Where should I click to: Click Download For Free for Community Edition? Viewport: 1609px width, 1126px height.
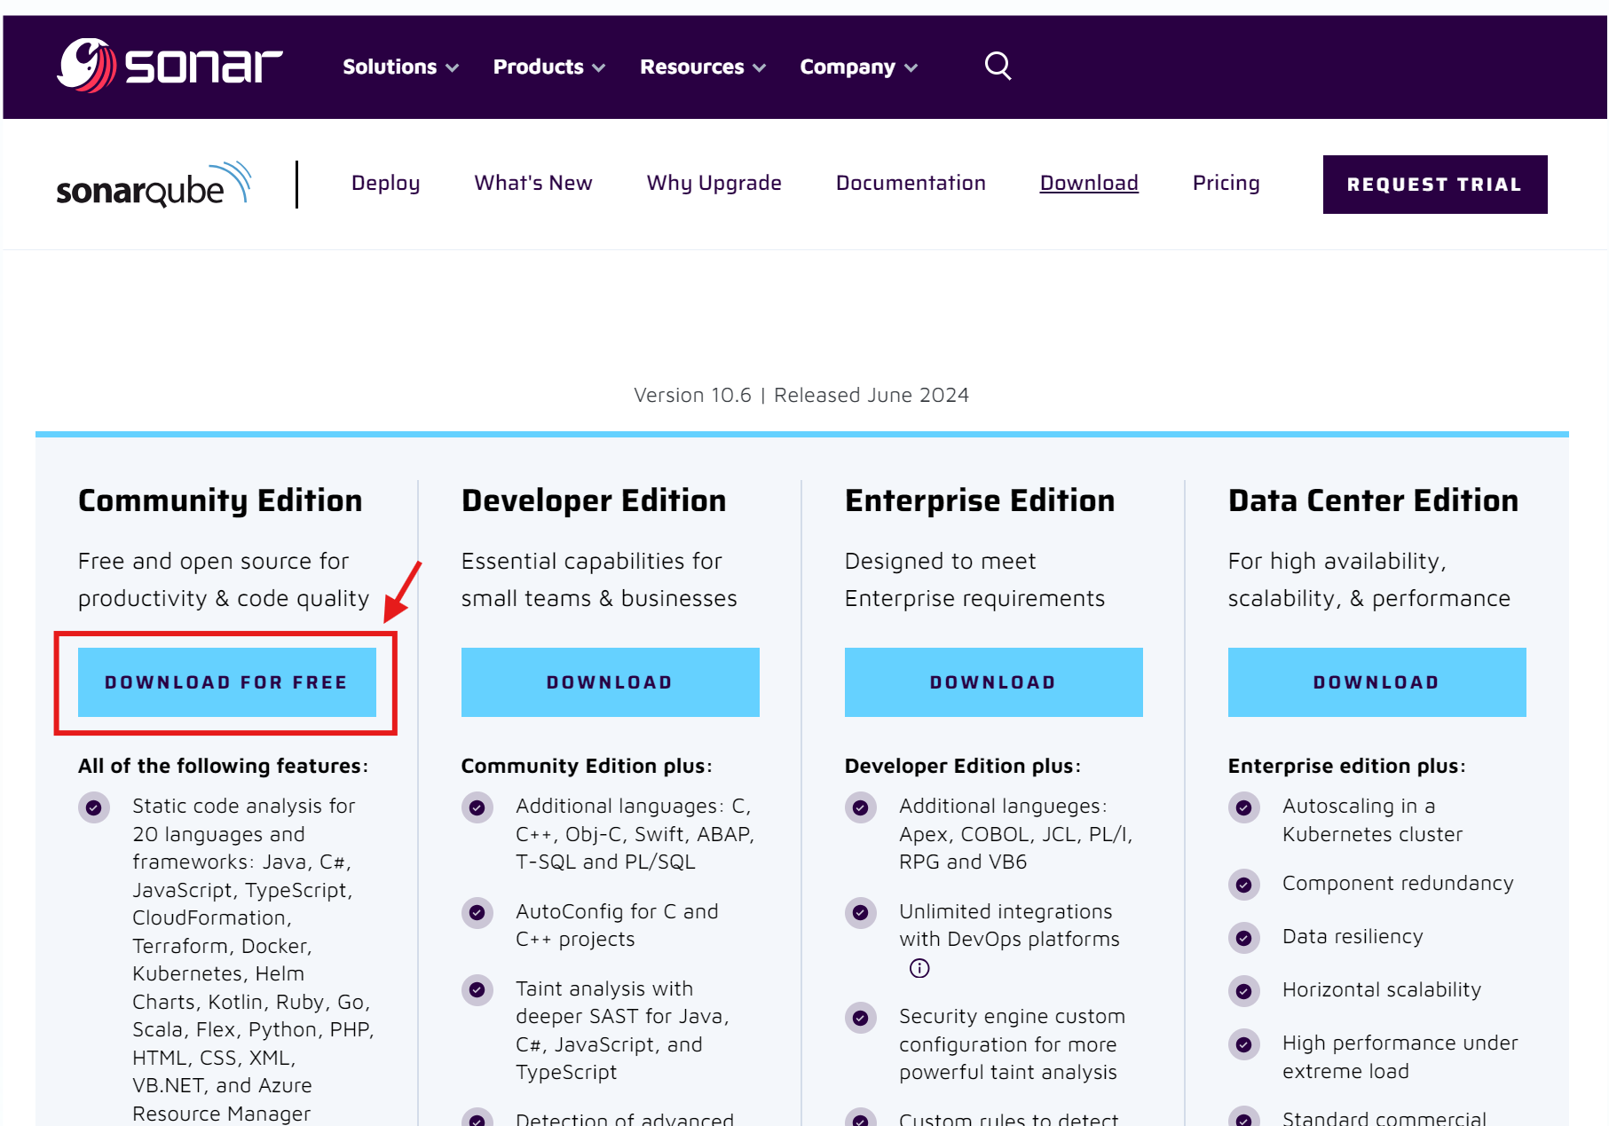227,682
